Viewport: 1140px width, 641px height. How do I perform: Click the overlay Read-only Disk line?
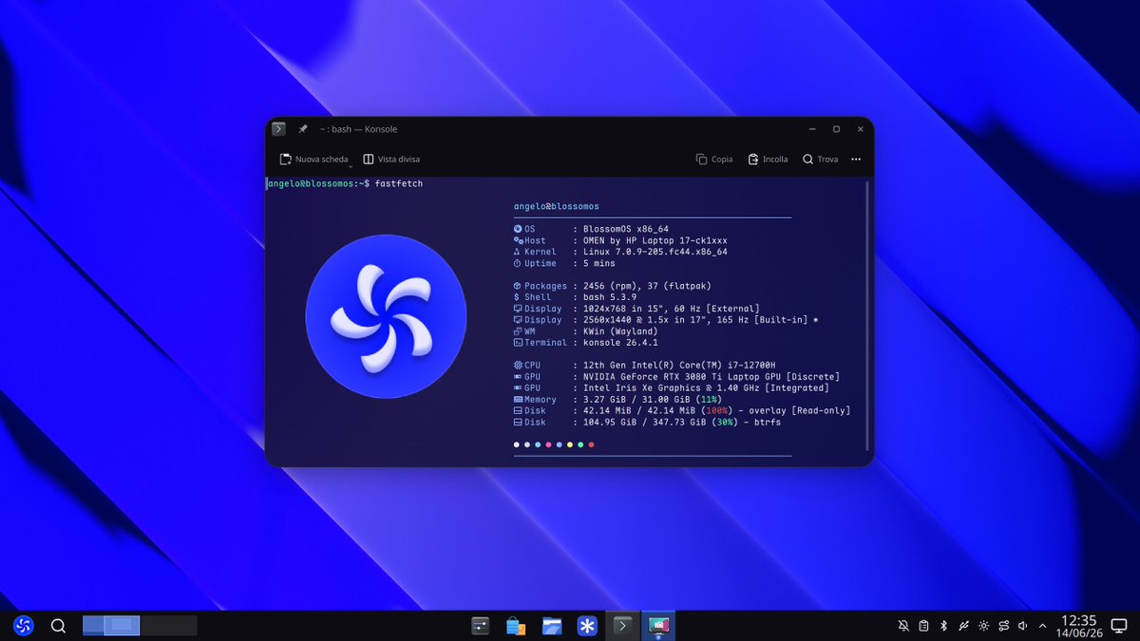[681, 411]
